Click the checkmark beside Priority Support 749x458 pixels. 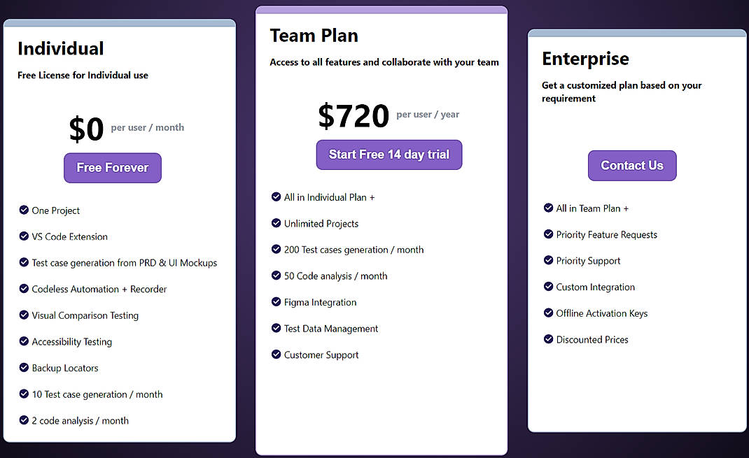(x=548, y=261)
